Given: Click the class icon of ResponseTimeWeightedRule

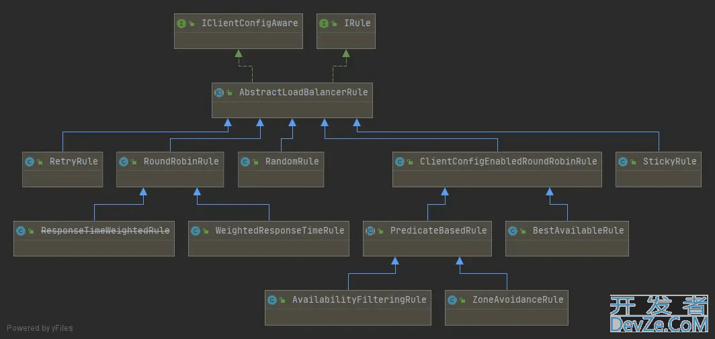Looking at the screenshot, I should 21,231.
